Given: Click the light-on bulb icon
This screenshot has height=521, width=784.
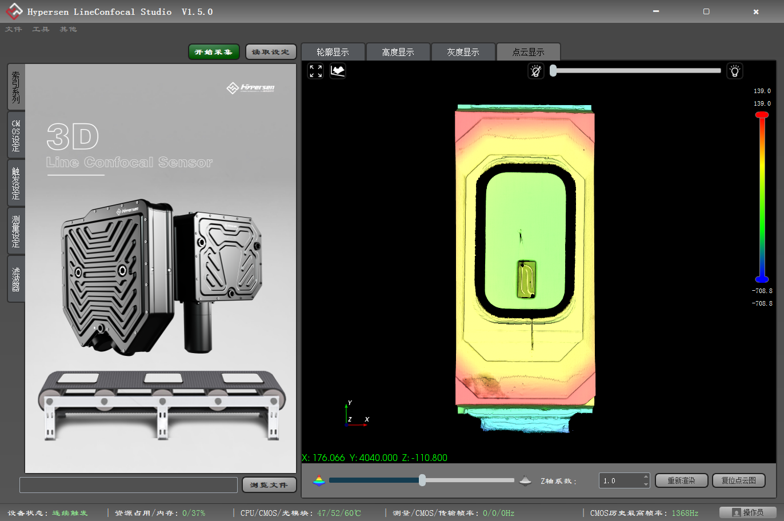Looking at the screenshot, I should [735, 71].
